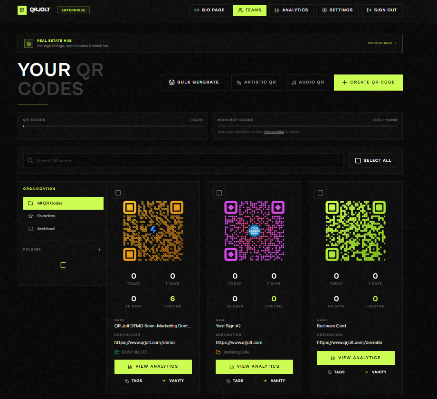Image resolution: width=437 pixels, height=399 pixels.
Task: Click the Marketing QRs folder label
Action: coord(236,352)
